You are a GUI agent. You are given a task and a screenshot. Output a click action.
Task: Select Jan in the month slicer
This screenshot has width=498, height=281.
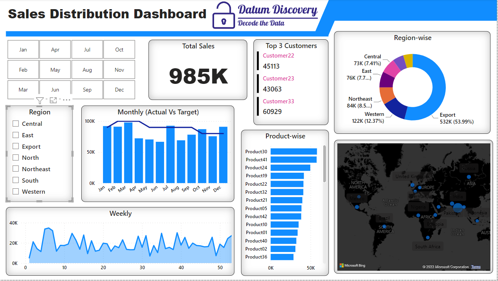click(23, 50)
